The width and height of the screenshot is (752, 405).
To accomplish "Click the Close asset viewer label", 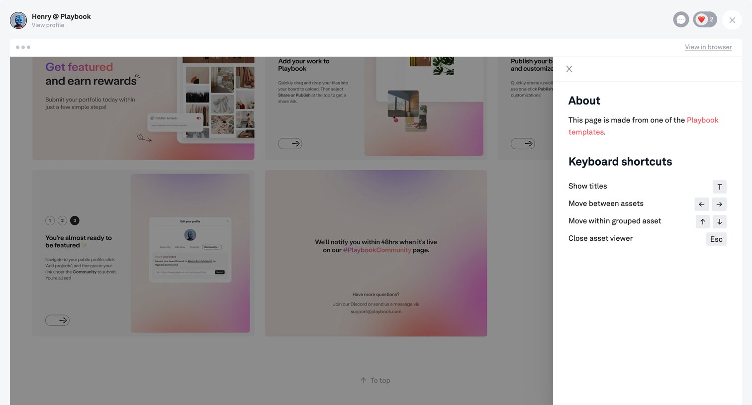I will (600, 238).
